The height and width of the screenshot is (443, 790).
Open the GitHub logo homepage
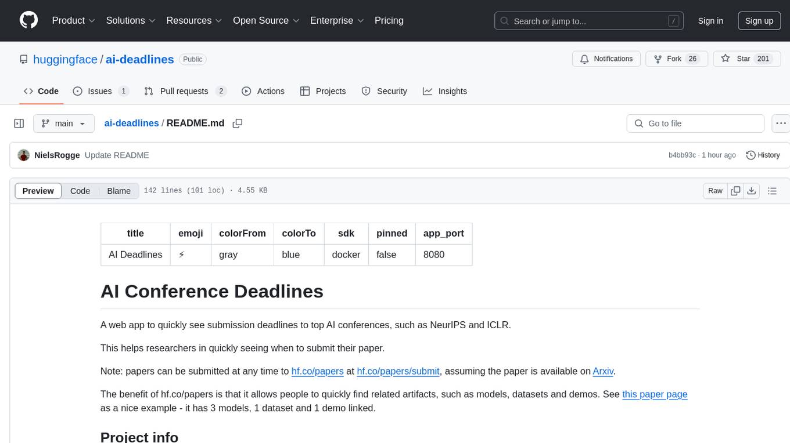[28, 20]
